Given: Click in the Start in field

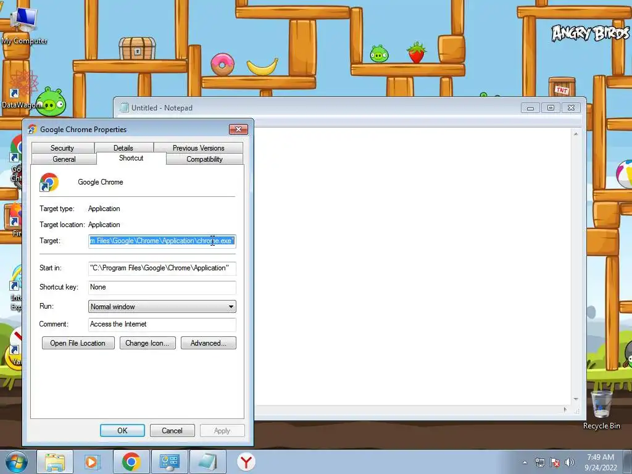Looking at the screenshot, I should pyautogui.click(x=162, y=268).
